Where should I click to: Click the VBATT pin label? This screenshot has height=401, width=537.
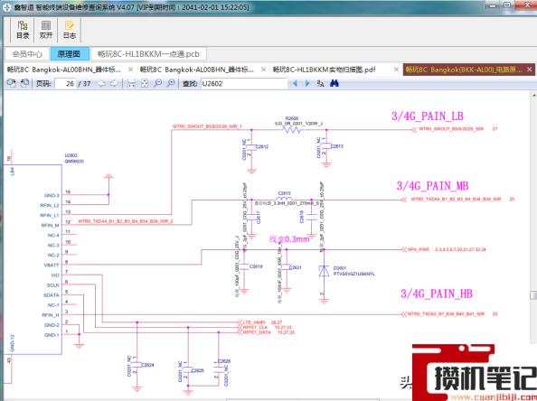[52, 266]
